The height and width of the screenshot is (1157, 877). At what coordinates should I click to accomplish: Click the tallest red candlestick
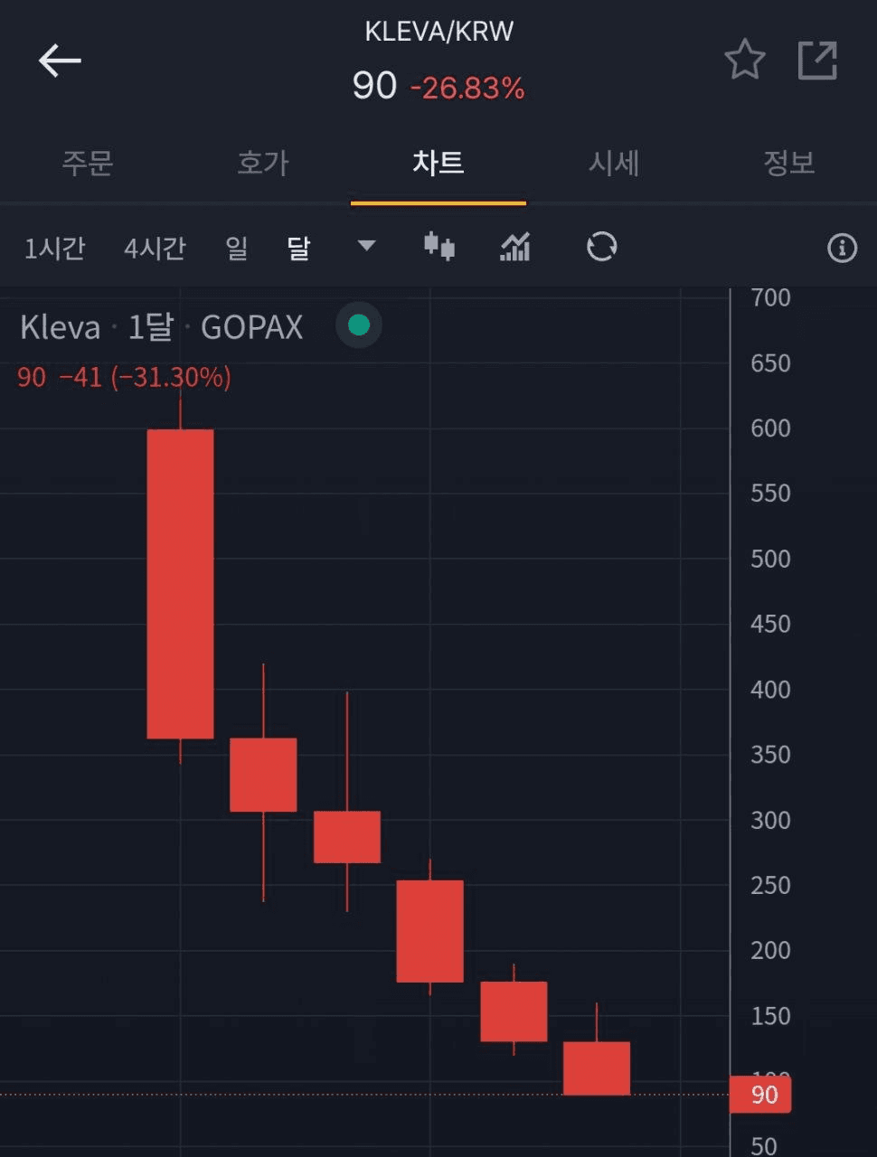[x=180, y=583]
